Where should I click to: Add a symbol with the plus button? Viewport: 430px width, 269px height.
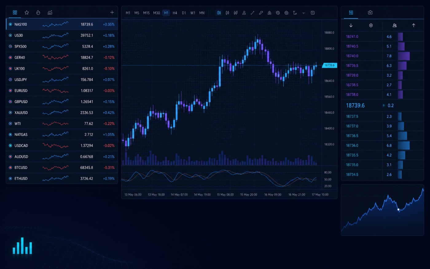[112, 12]
